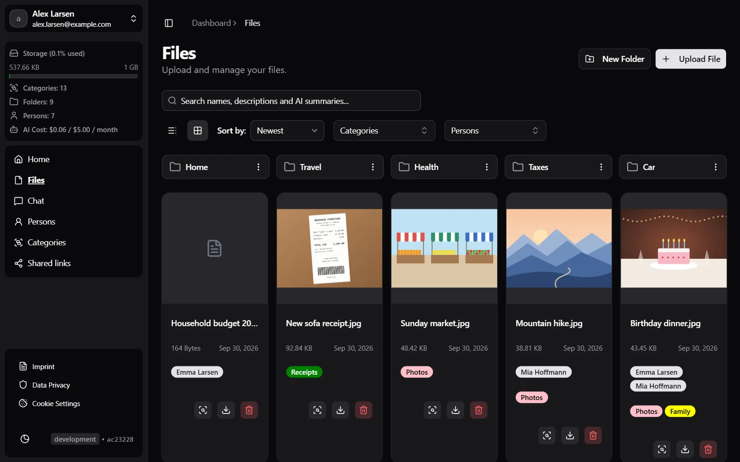
Task: Delete New sofa receipt.jpg
Action: tap(364, 410)
